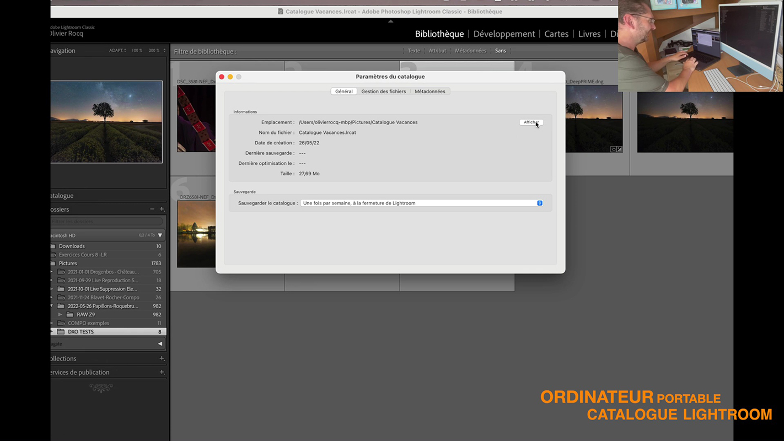
Task: Click the top panel collapse arrow
Action: (390, 21)
